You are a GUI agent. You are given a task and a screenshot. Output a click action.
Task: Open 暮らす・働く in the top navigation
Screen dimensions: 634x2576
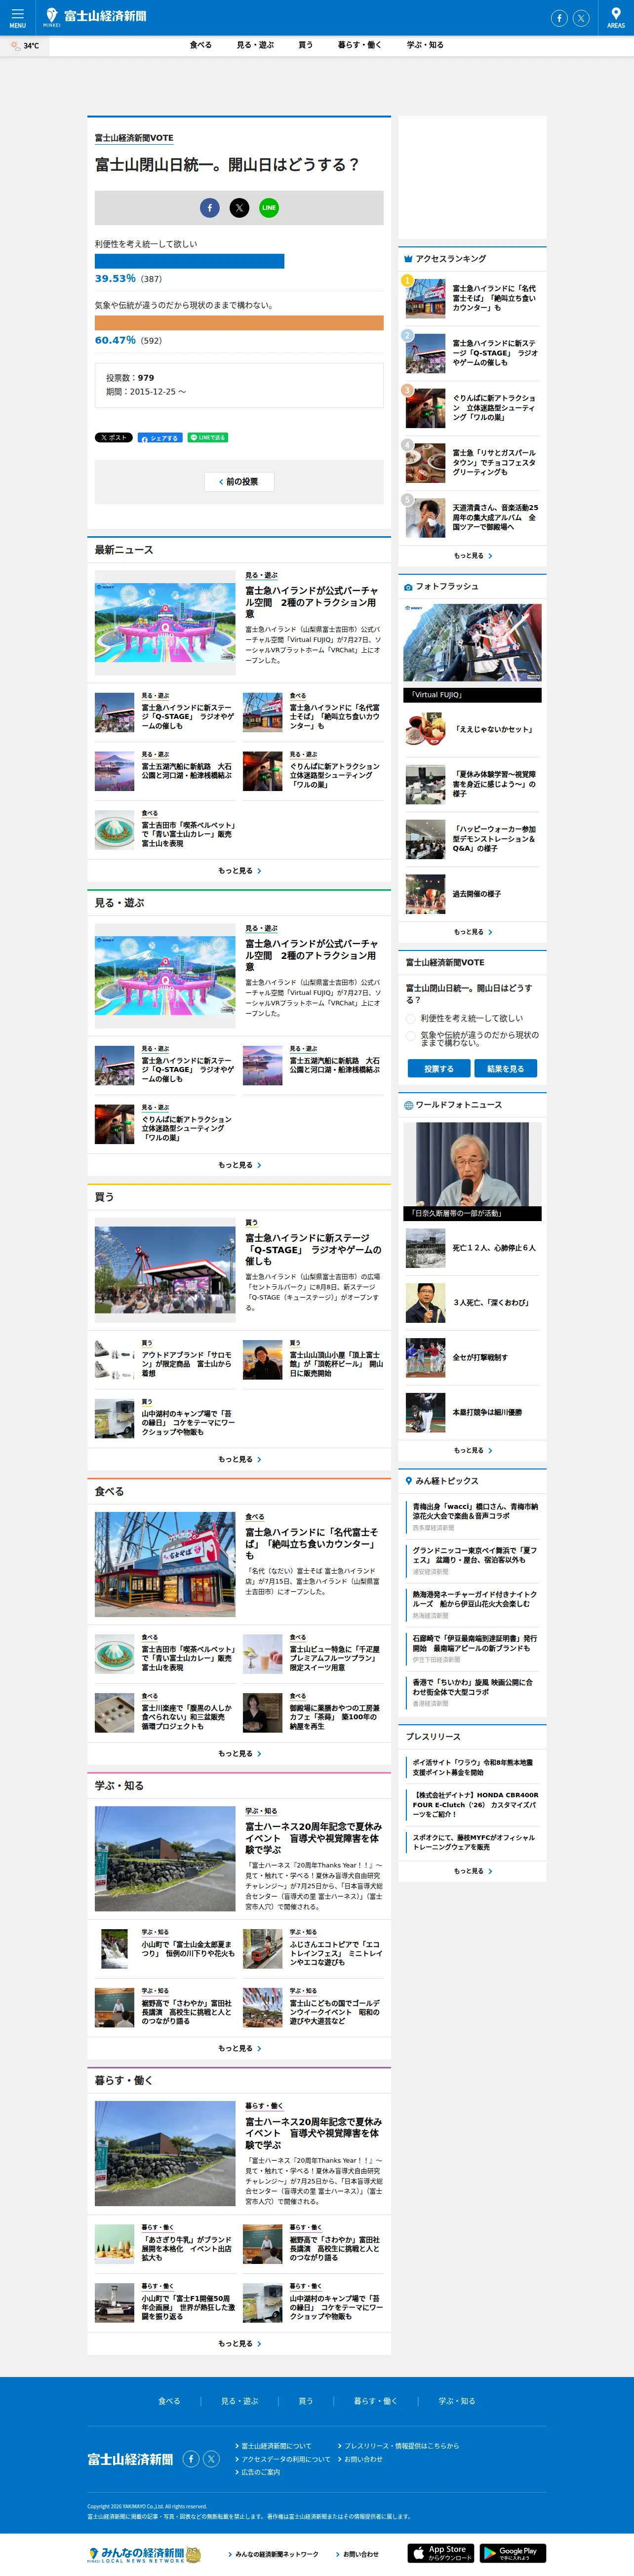tap(359, 45)
